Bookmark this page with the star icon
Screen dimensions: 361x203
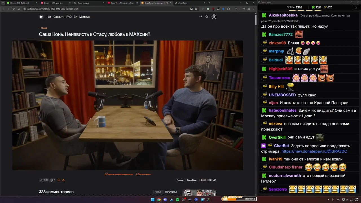click(196, 9)
